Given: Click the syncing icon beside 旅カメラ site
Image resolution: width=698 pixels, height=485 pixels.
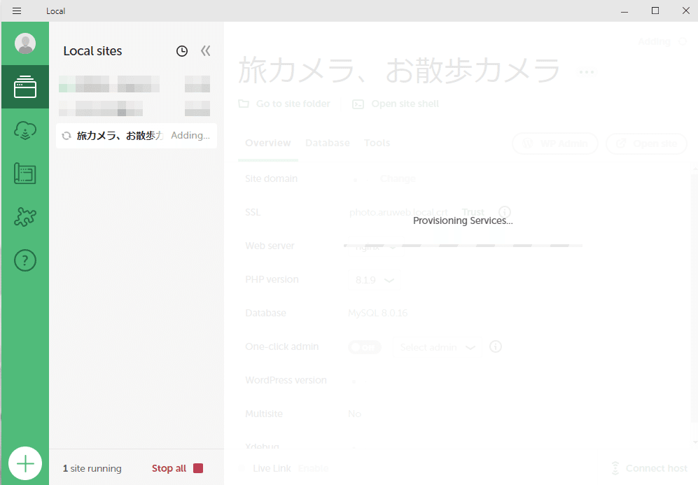Looking at the screenshot, I should pos(67,136).
